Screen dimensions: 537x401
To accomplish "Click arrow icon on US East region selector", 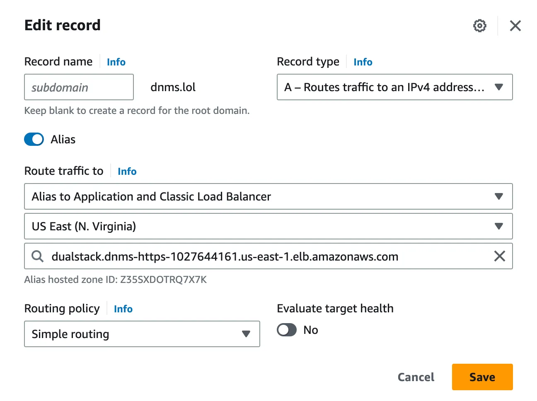I will [499, 226].
